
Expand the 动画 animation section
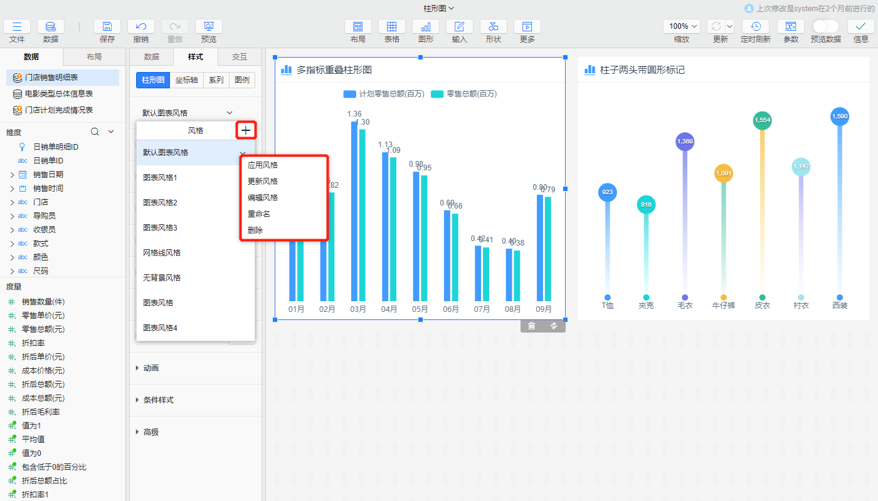click(x=151, y=368)
